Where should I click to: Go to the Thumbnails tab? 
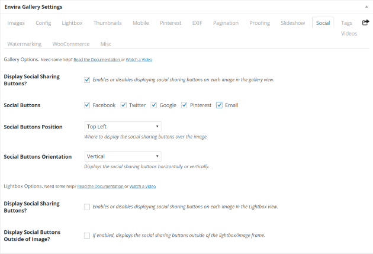coord(108,23)
